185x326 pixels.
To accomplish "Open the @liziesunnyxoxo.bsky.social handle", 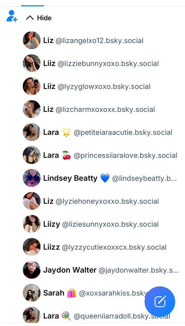I will click(110, 224).
